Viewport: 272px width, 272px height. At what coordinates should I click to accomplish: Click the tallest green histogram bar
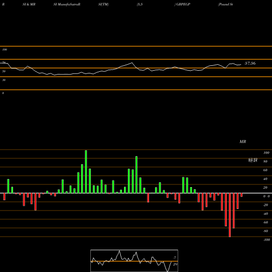86,171
